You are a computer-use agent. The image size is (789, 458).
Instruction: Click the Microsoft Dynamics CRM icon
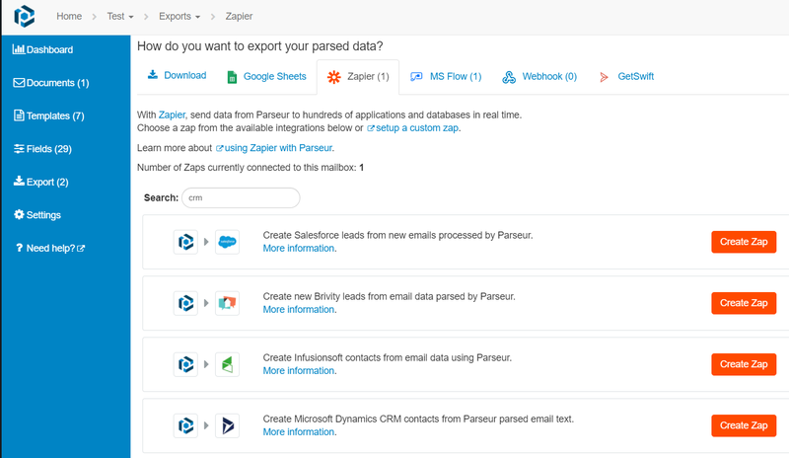click(227, 425)
